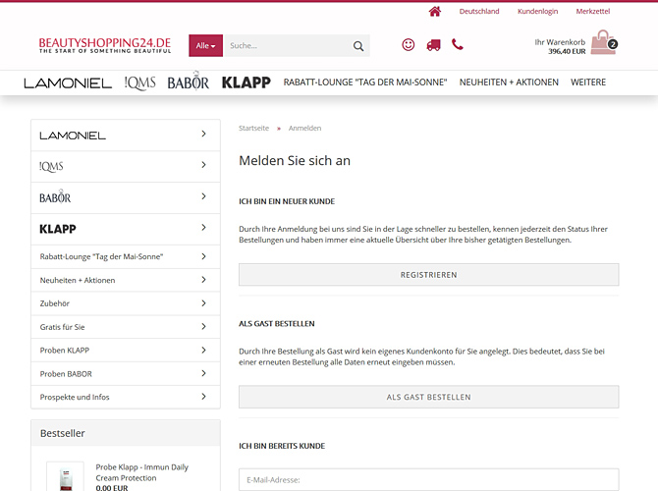Click the Bestseller panel heading
Screen dimensions: 658x491
pyautogui.click(x=63, y=433)
